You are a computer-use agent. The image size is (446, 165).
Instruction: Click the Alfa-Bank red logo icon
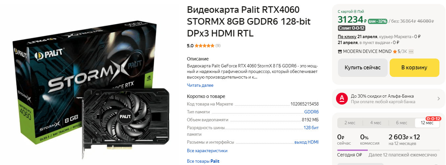point(342,98)
